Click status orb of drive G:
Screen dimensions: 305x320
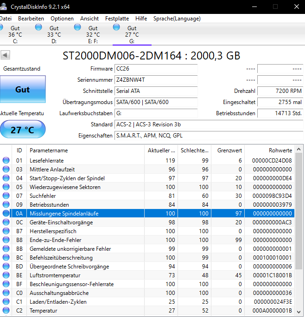(116, 27)
